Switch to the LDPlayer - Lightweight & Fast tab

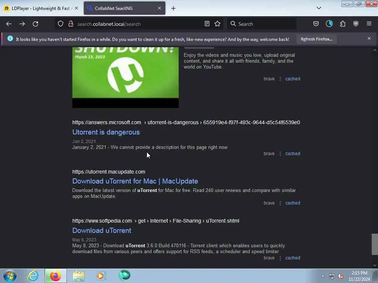[41, 8]
